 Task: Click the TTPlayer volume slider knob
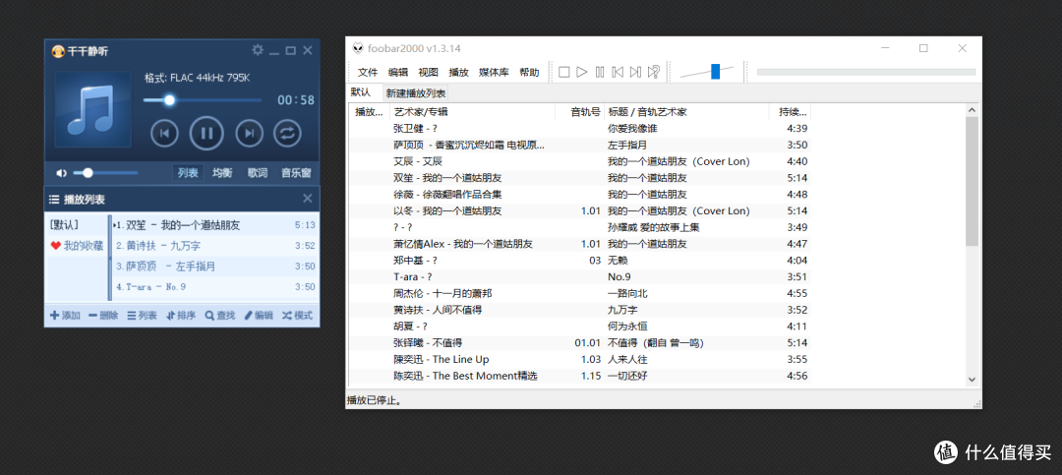point(88,173)
